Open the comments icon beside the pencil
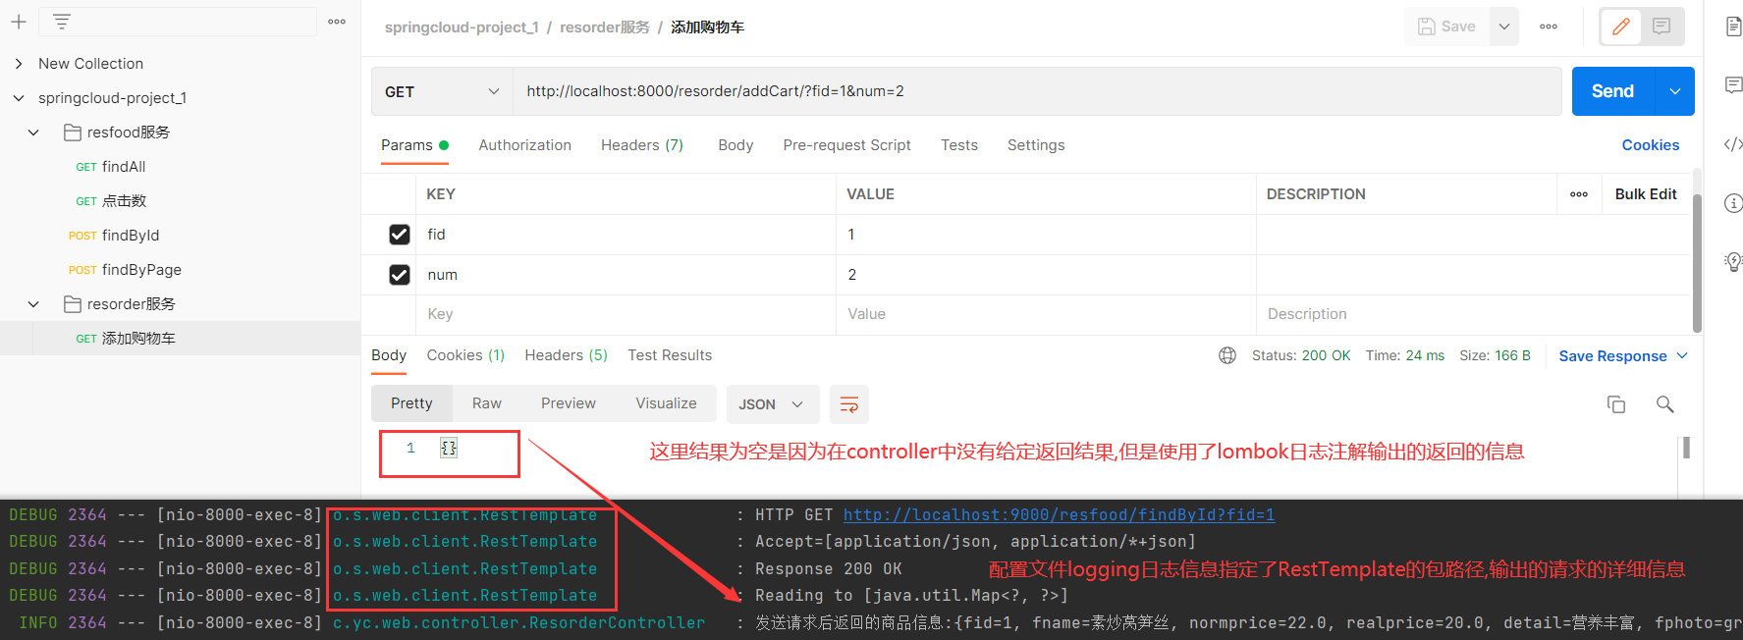Screen dimensions: 1743x640 pyautogui.click(x=1661, y=27)
